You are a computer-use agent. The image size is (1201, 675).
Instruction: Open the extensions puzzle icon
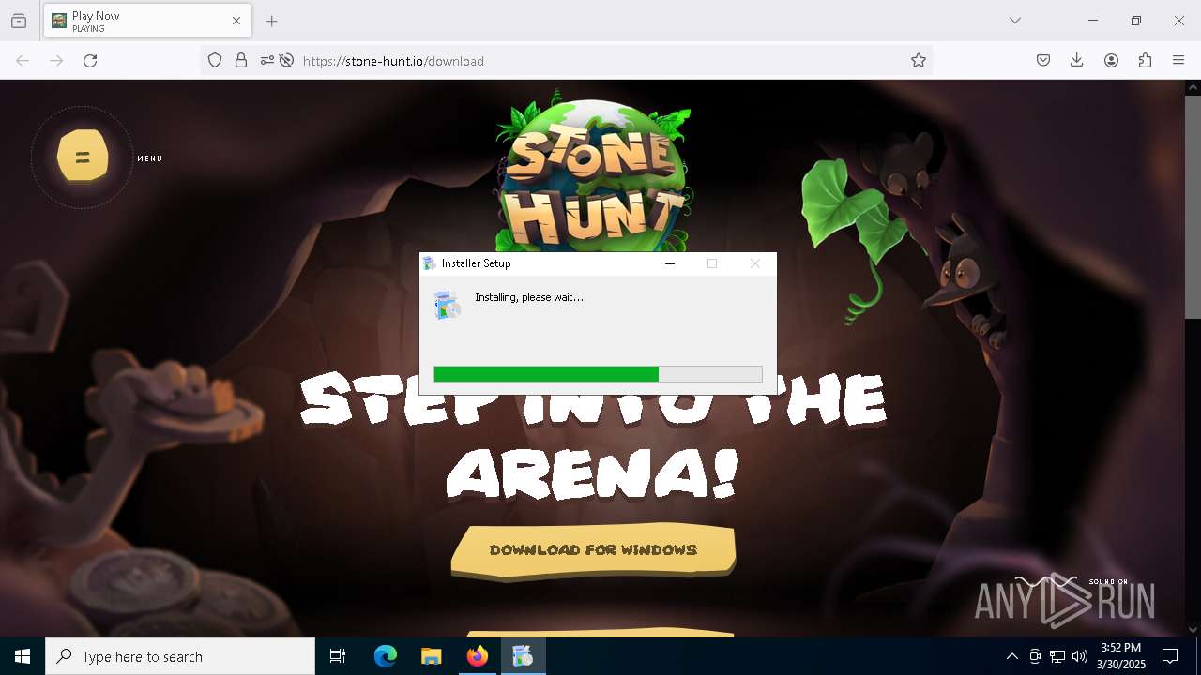point(1145,61)
